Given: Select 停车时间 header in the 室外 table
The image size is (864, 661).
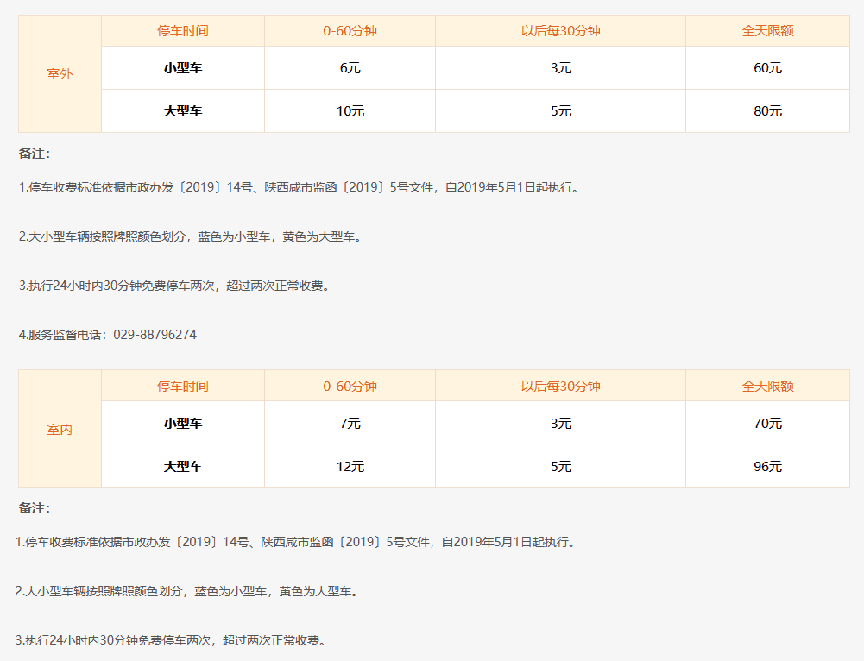Looking at the screenshot, I should (x=183, y=31).
